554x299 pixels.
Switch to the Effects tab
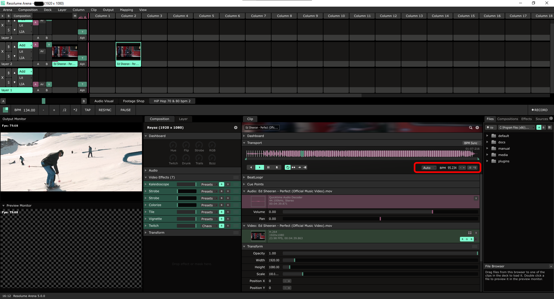526,119
